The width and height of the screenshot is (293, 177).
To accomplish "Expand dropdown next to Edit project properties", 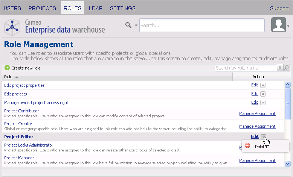I will tap(263, 85).
